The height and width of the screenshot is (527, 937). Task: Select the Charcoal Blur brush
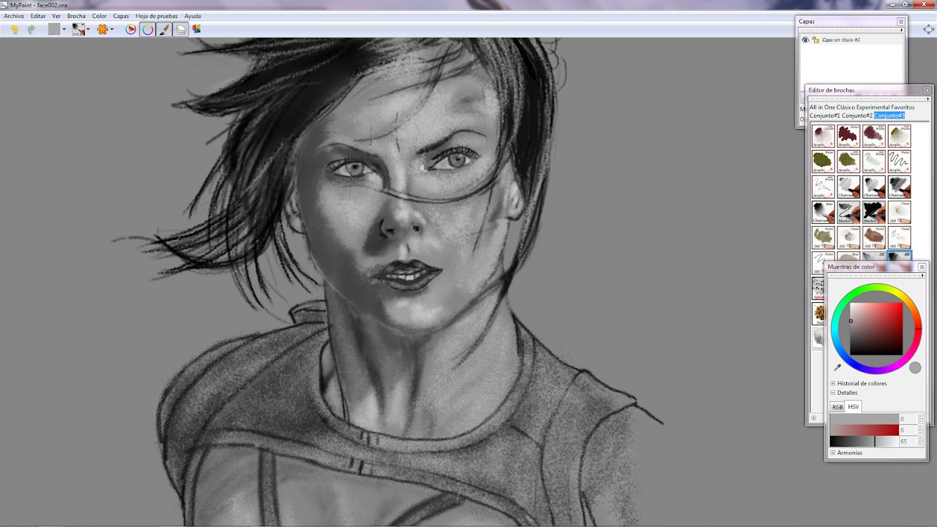tap(823, 213)
